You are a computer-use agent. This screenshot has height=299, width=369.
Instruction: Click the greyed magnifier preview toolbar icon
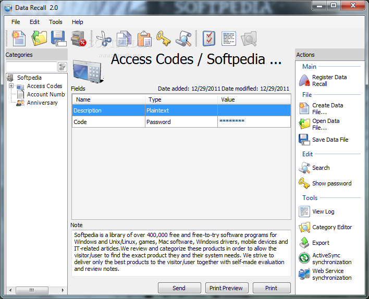[x=249, y=39]
